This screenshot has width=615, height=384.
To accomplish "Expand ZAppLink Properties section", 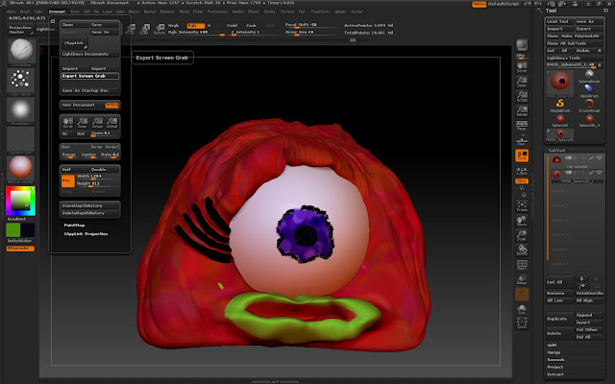I will tap(86, 234).
